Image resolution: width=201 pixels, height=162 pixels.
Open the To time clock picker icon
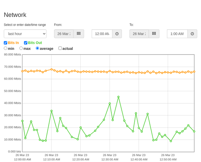click(x=192, y=34)
